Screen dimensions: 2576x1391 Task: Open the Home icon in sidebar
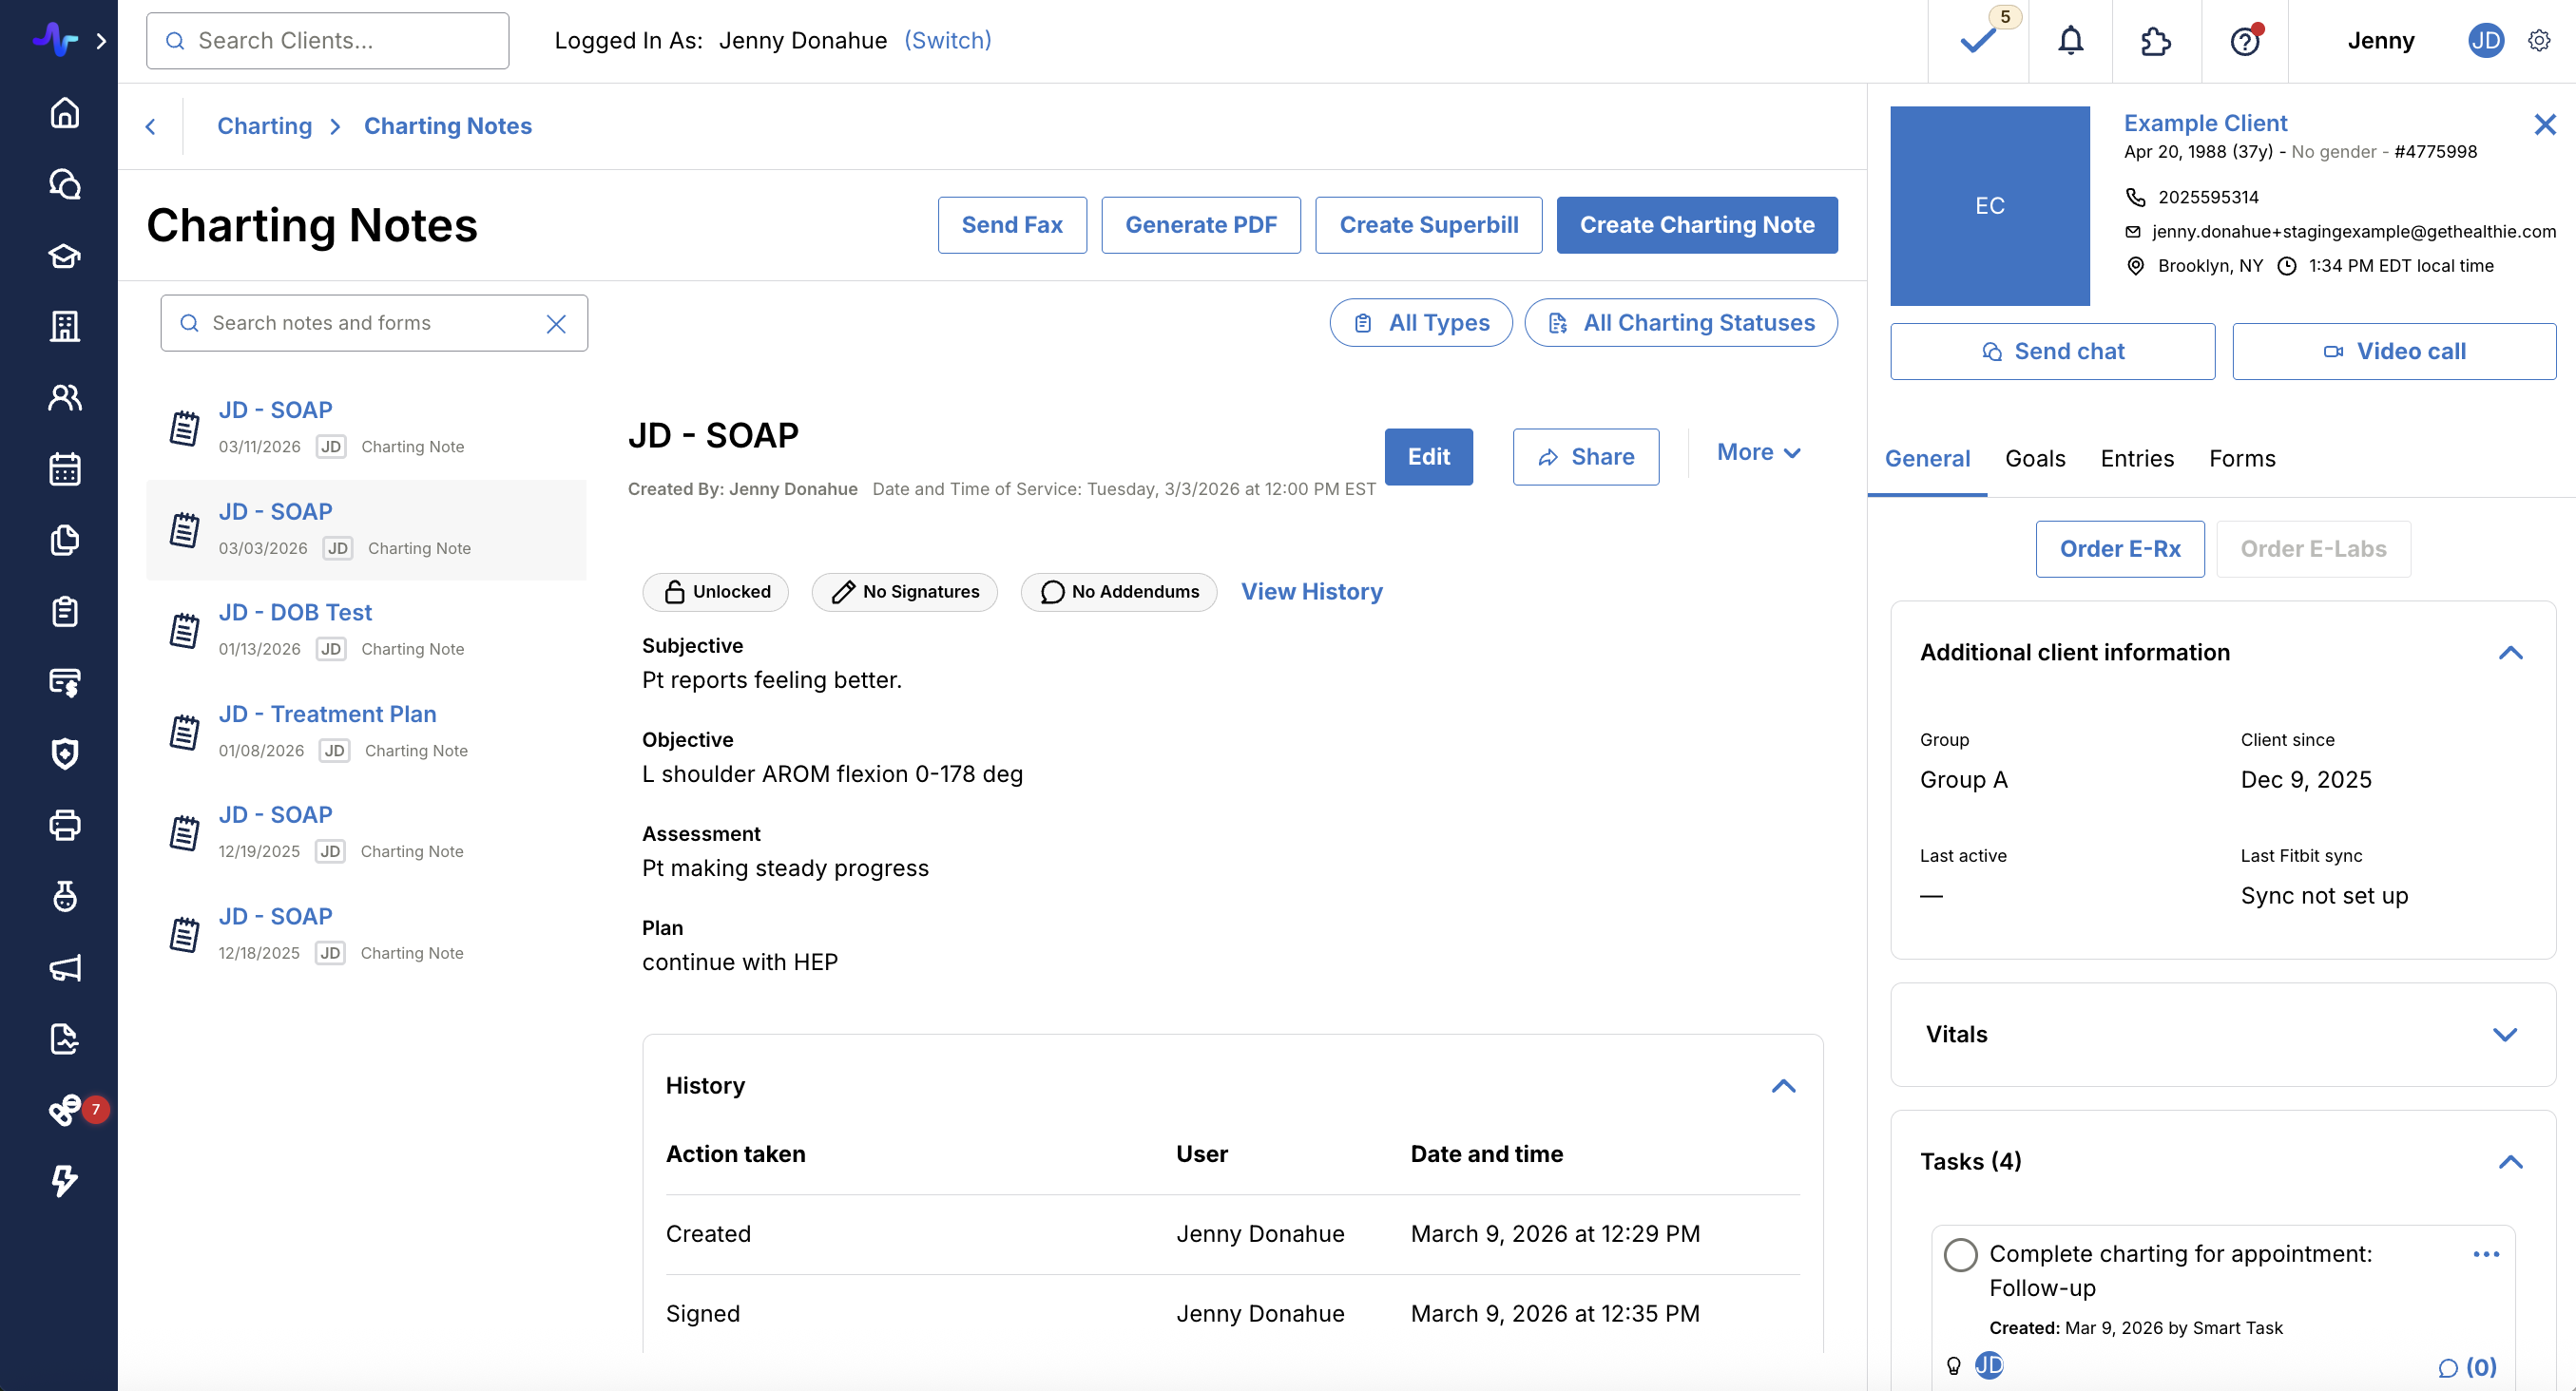point(65,113)
